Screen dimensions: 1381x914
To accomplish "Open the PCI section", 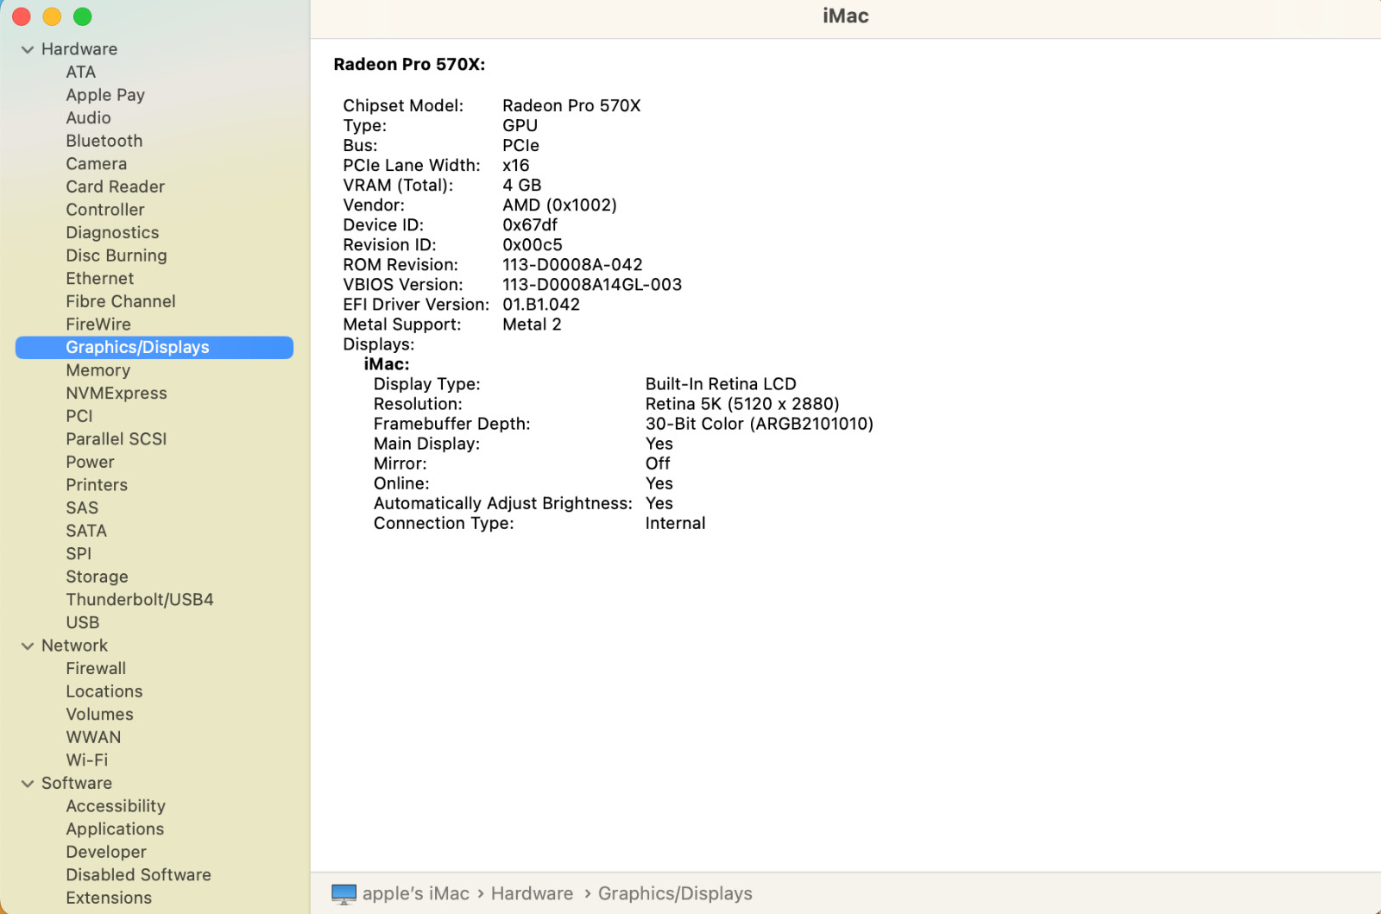I will coord(79,416).
